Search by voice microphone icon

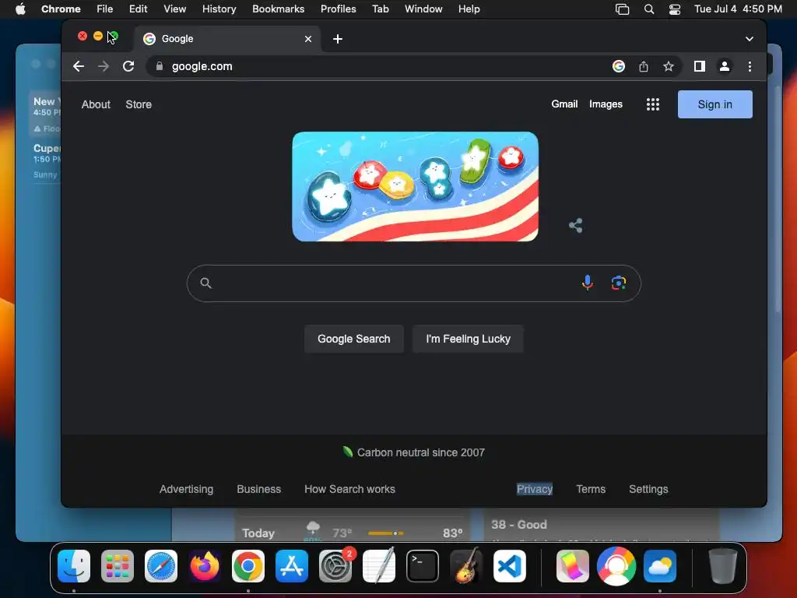[588, 283]
